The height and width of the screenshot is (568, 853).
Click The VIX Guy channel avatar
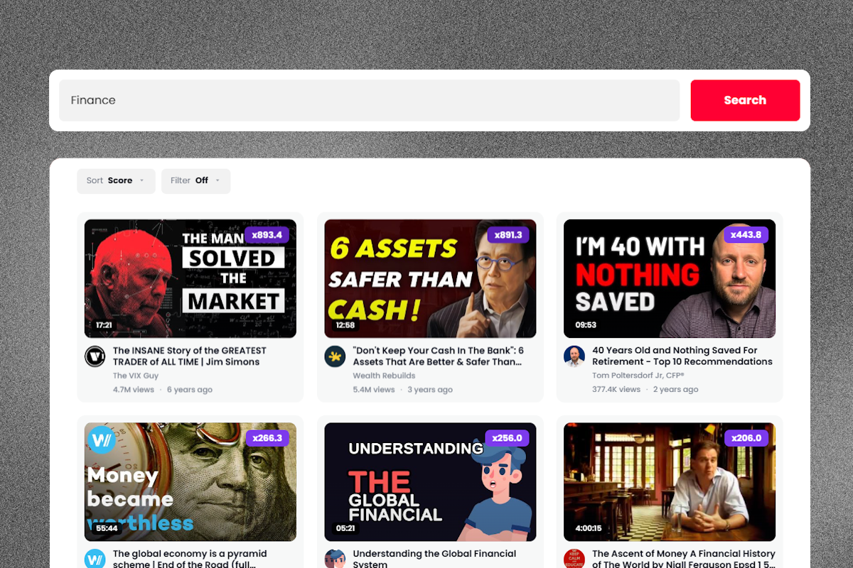pyautogui.click(x=95, y=356)
